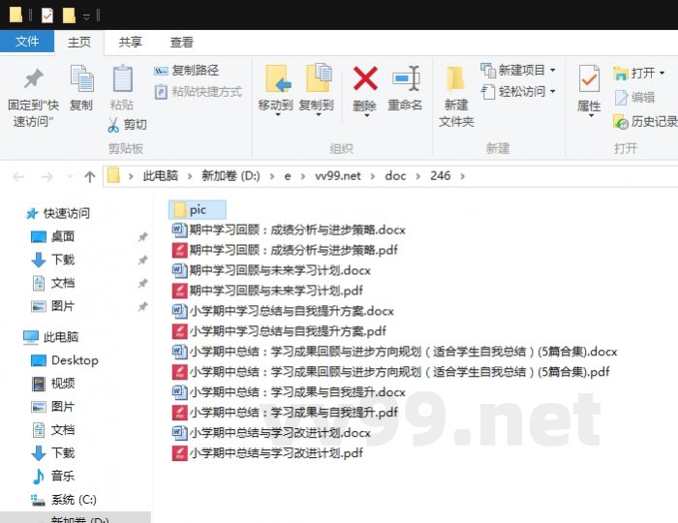The height and width of the screenshot is (523, 678).
Task: Click the 246 breadcrumb segment
Action: click(x=440, y=176)
